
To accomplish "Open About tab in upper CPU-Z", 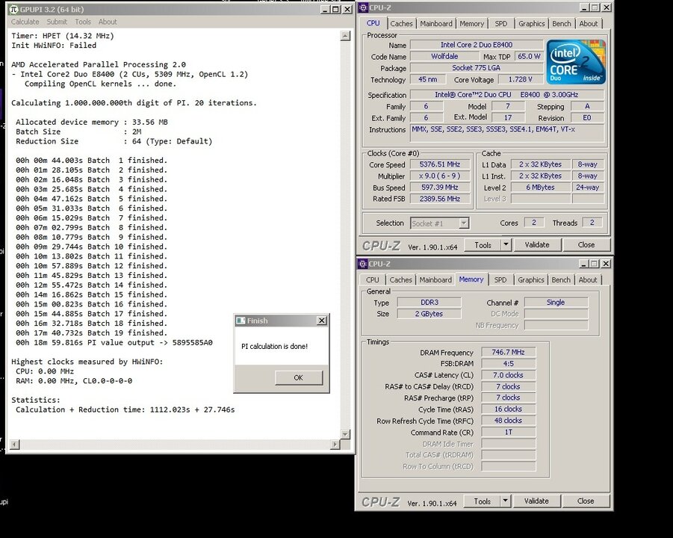I will click(589, 24).
